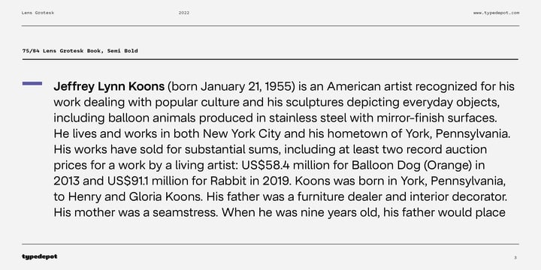Click the bold name Jeffrey Lynn Koons
The image size is (541, 270).
pos(109,87)
